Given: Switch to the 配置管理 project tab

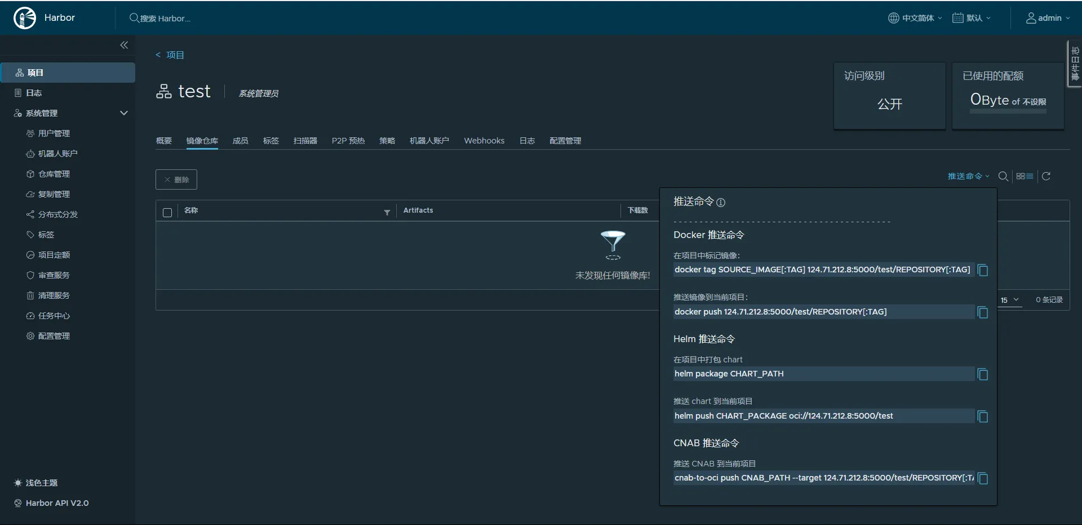Looking at the screenshot, I should [565, 141].
